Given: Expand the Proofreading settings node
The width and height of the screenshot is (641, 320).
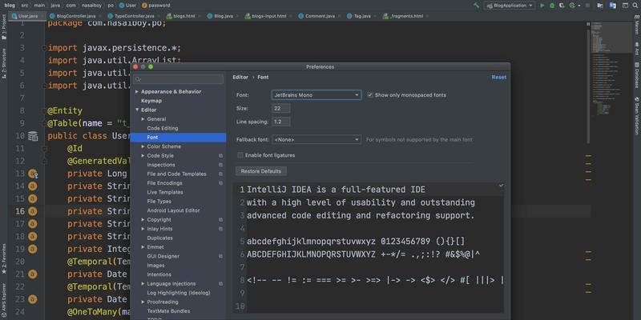Looking at the screenshot, I should (143, 302).
